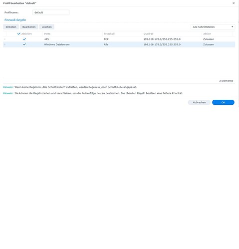Screen dimensions: 239x249
Task: Click the Bearbeiten button
Action: 29,27
